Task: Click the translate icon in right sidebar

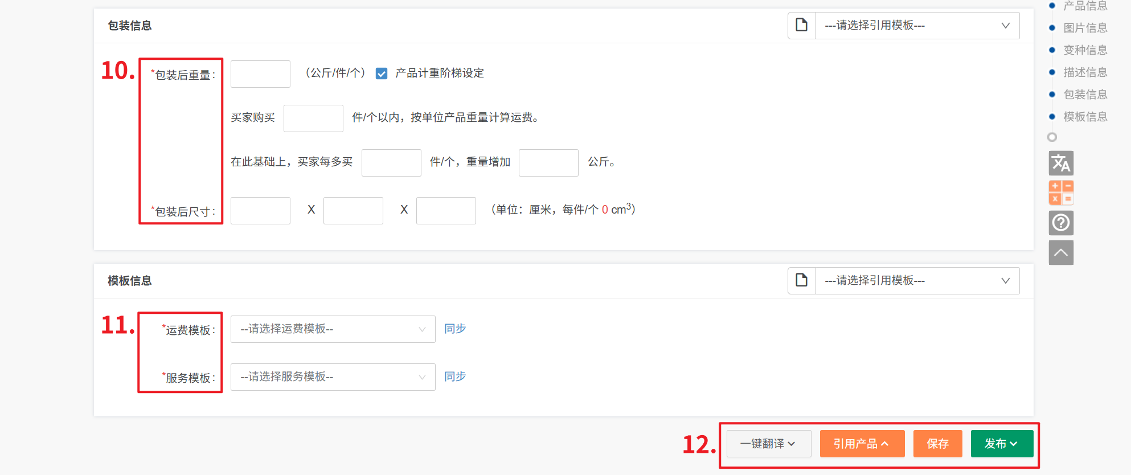Action: pyautogui.click(x=1061, y=163)
